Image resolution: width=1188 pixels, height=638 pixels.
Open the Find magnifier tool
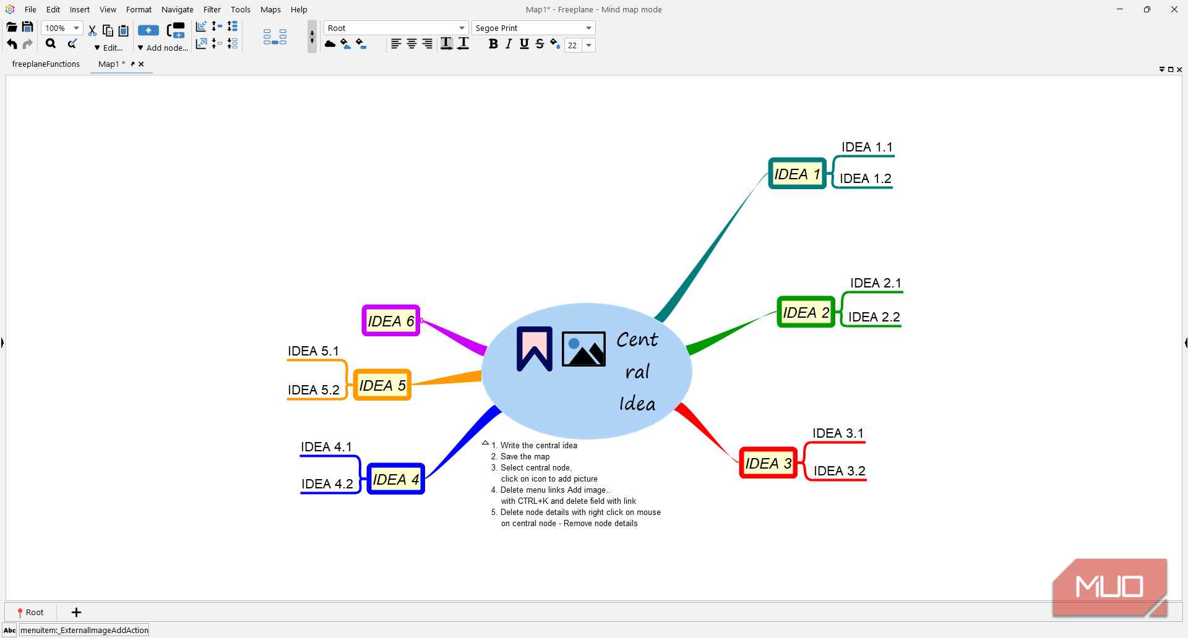[51, 44]
